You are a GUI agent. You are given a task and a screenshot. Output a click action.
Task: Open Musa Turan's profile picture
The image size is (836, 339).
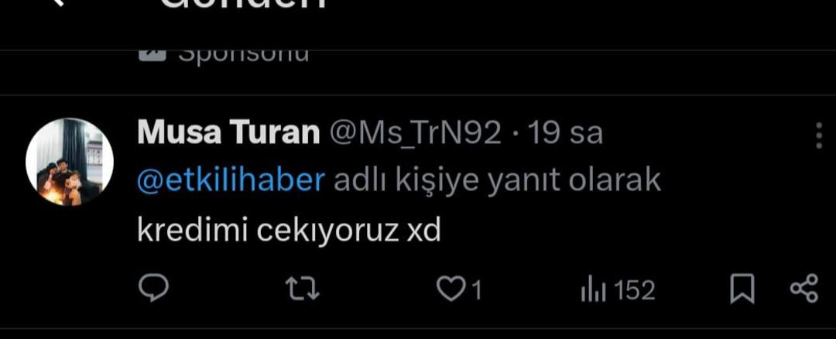70,162
